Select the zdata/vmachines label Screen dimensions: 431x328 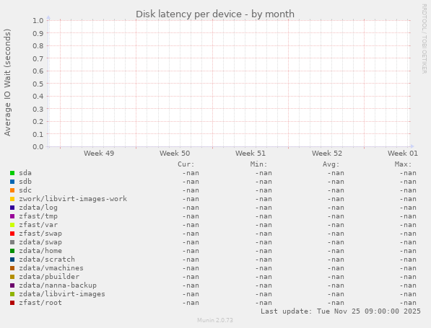51,268
